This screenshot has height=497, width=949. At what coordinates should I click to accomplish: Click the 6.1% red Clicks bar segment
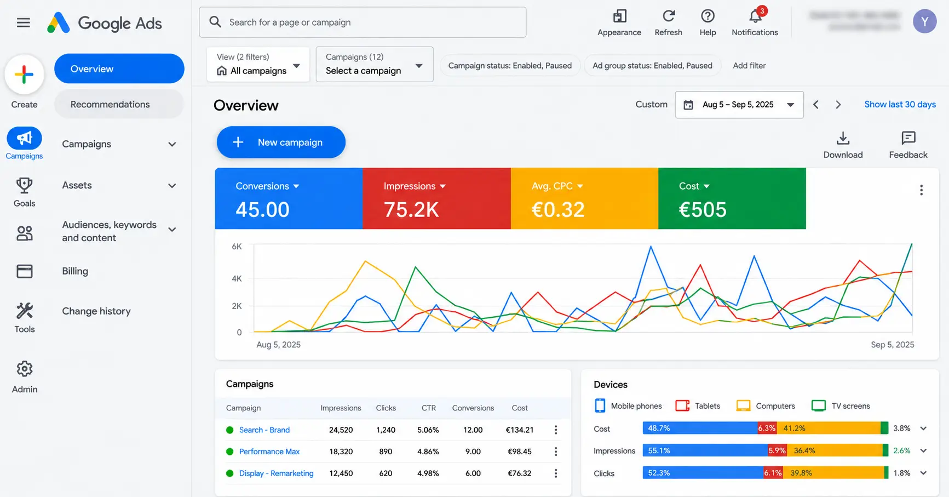[x=773, y=473]
